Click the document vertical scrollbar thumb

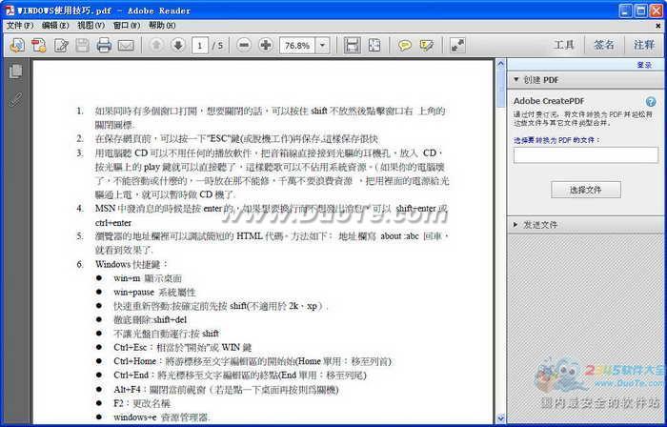click(x=500, y=89)
